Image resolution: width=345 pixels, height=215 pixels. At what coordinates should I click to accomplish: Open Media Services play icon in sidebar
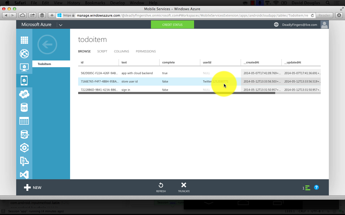tap(24, 148)
